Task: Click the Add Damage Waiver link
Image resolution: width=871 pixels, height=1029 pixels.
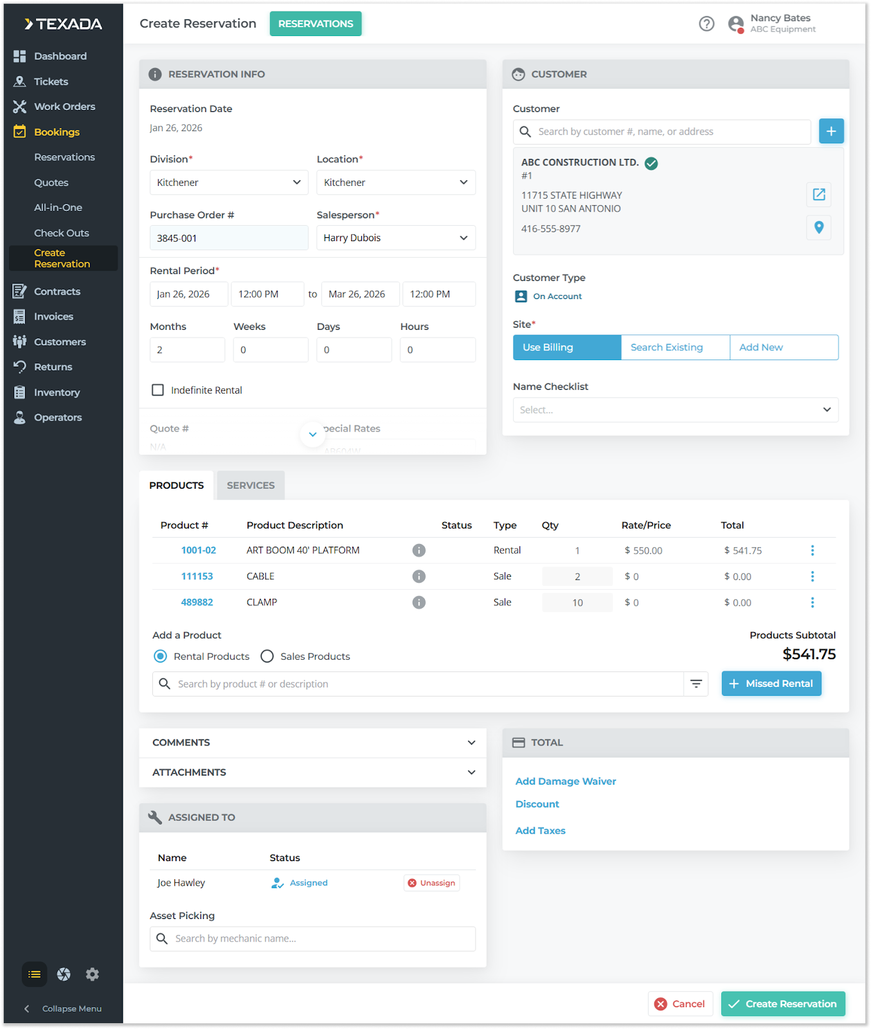Action: (566, 781)
